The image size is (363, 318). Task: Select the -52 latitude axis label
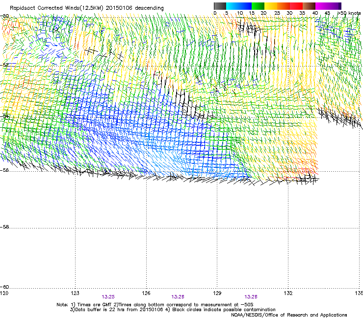(4, 65)
